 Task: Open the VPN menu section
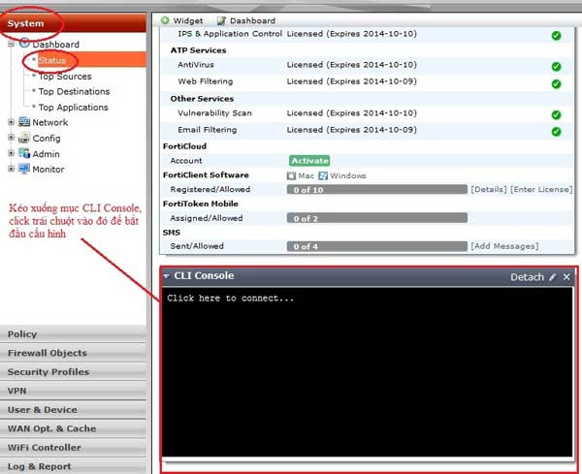click(x=73, y=391)
